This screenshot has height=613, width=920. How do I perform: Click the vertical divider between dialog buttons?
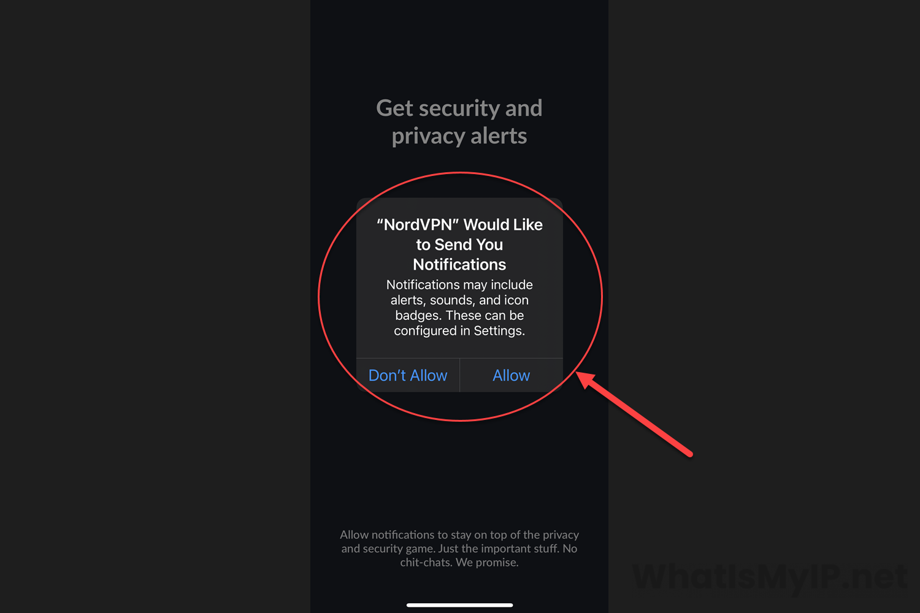pyautogui.click(x=459, y=375)
